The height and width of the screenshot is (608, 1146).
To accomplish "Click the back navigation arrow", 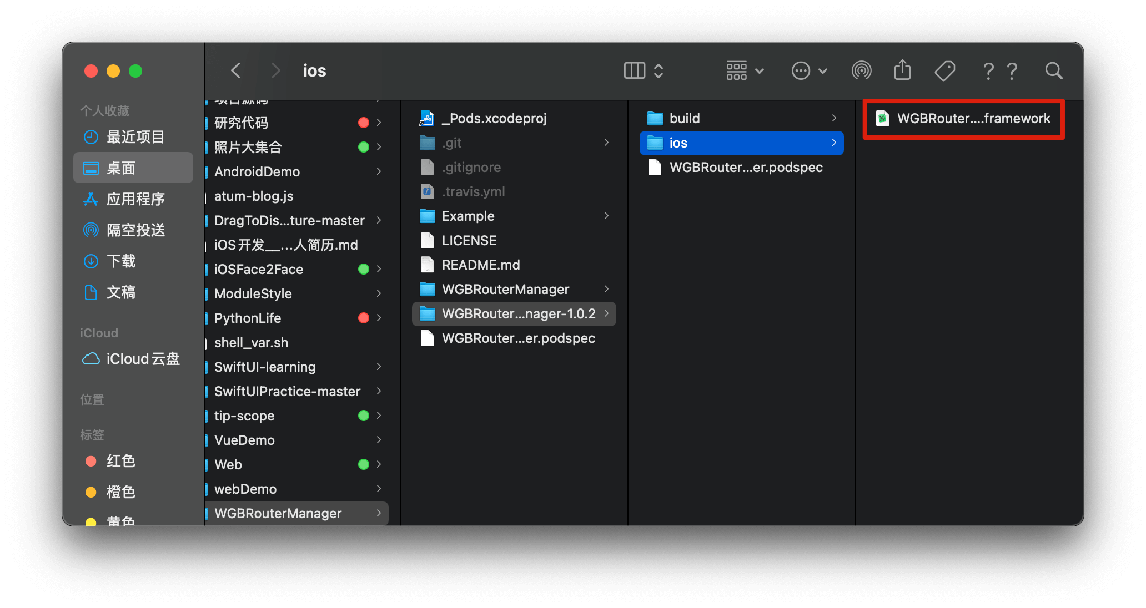I will [x=236, y=71].
